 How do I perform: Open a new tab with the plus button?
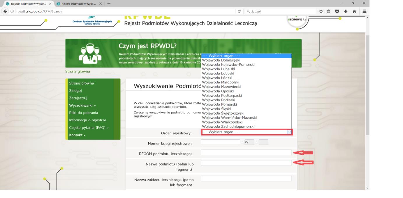pos(109,3)
